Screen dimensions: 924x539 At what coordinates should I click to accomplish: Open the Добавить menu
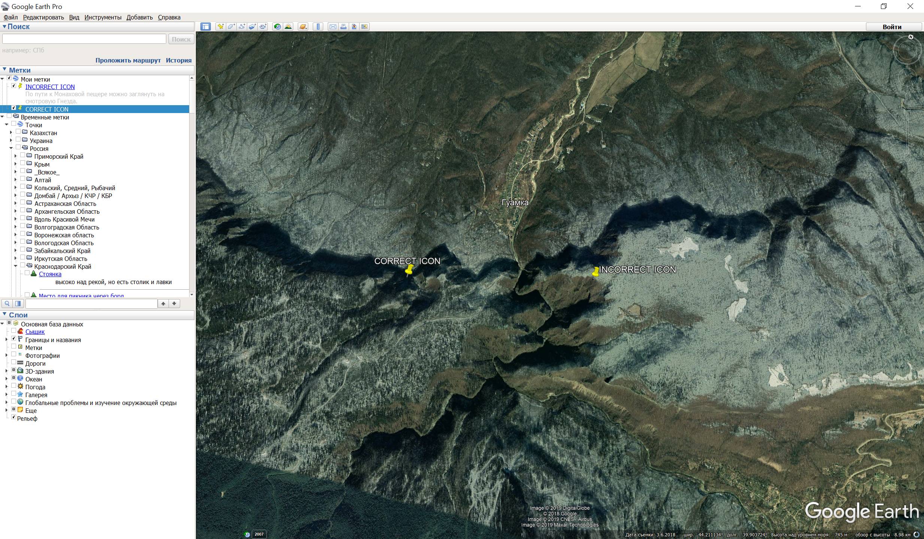[x=139, y=17]
